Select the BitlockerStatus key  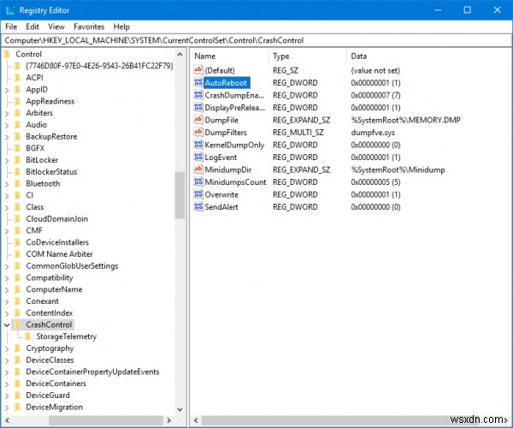(x=51, y=171)
